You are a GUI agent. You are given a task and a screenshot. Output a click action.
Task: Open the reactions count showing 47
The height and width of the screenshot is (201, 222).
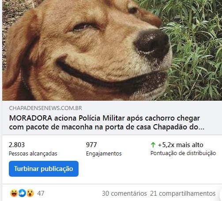[41, 193]
